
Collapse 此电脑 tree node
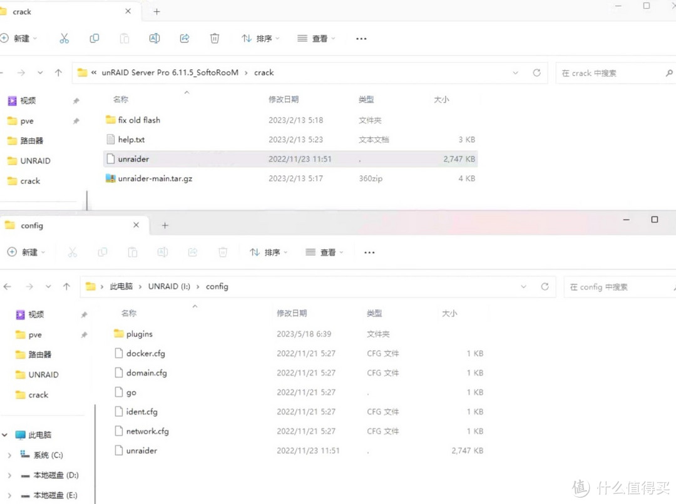pos(5,435)
